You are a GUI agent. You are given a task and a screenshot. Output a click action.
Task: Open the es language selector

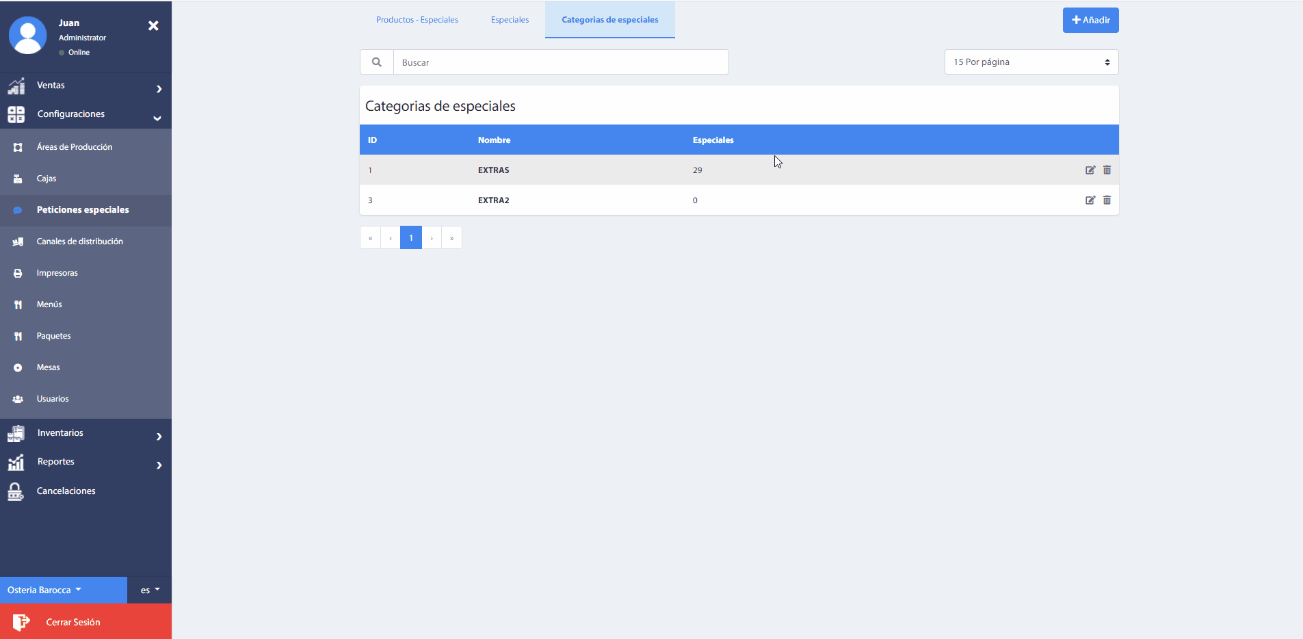coord(150,590)
